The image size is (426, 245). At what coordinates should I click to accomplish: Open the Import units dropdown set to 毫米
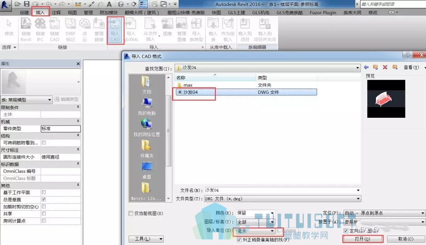coord(255,231)
